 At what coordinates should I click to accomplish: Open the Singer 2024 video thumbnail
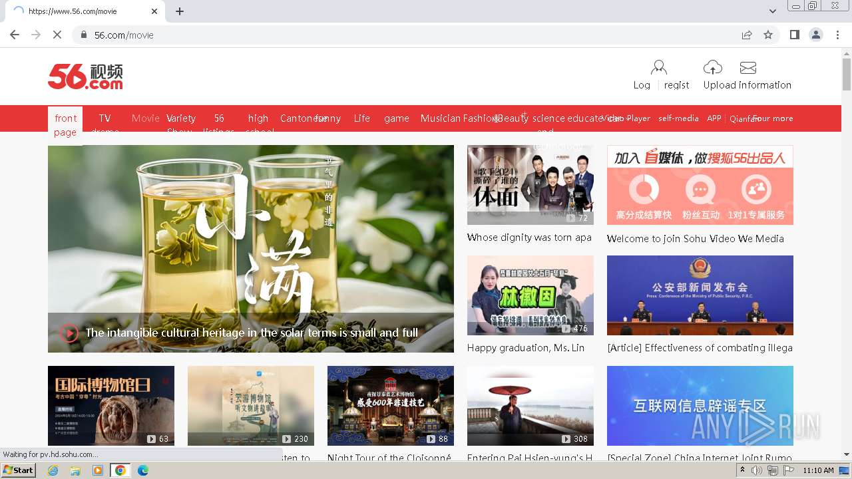(x=531, y=185)
